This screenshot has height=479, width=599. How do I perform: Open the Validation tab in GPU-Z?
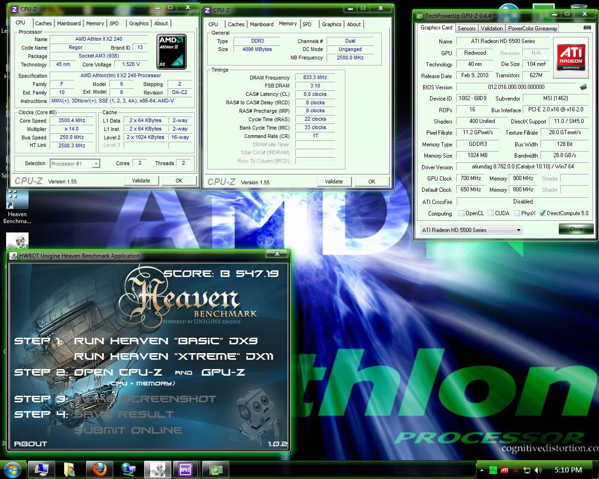pyautogui.click(x=492, y=29)
